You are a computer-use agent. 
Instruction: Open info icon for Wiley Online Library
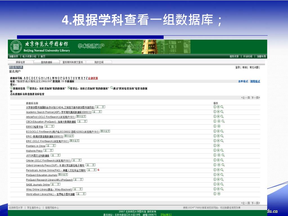(215, 189)
